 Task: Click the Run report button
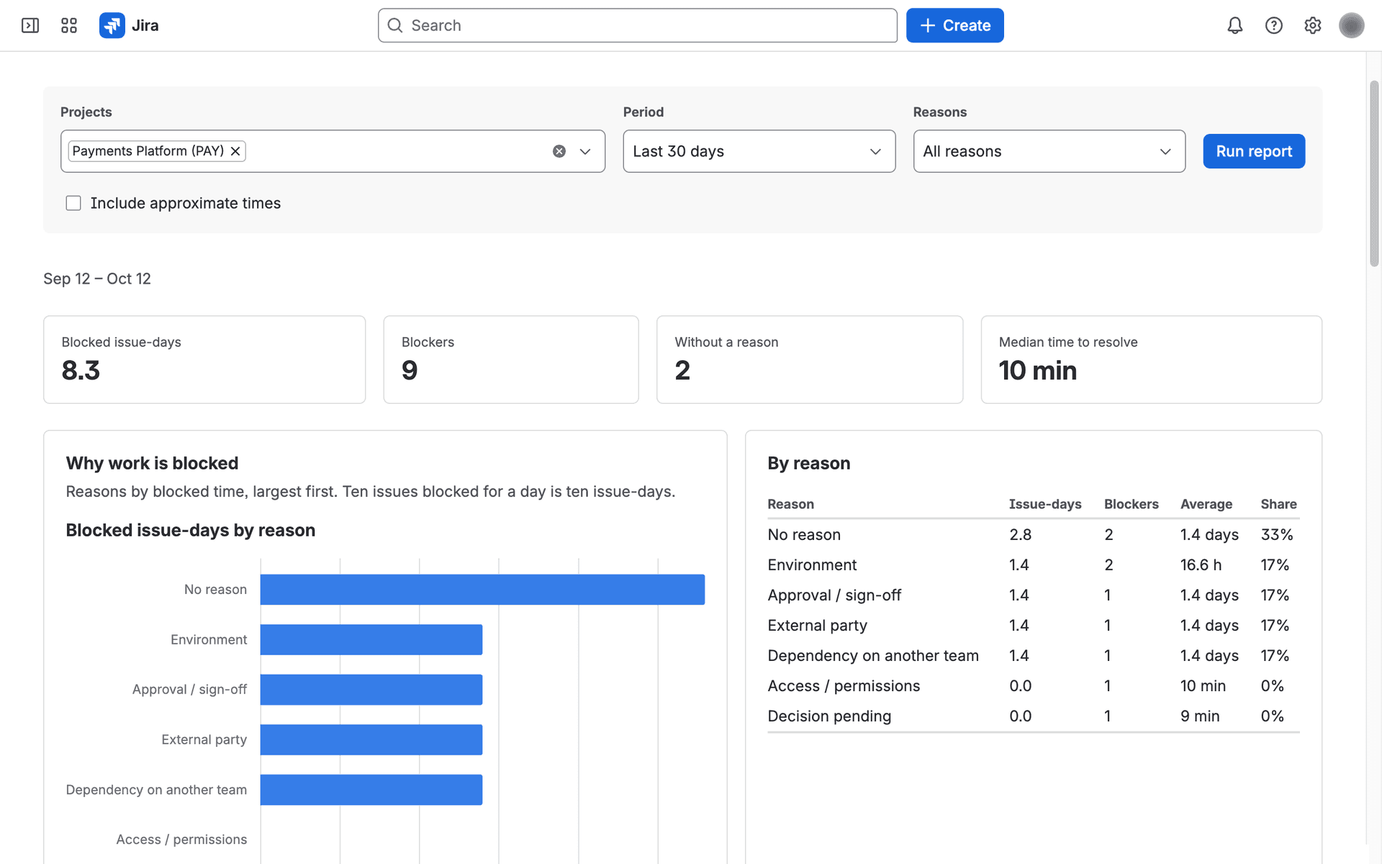pyautogui.click(x=1254, y=151)
